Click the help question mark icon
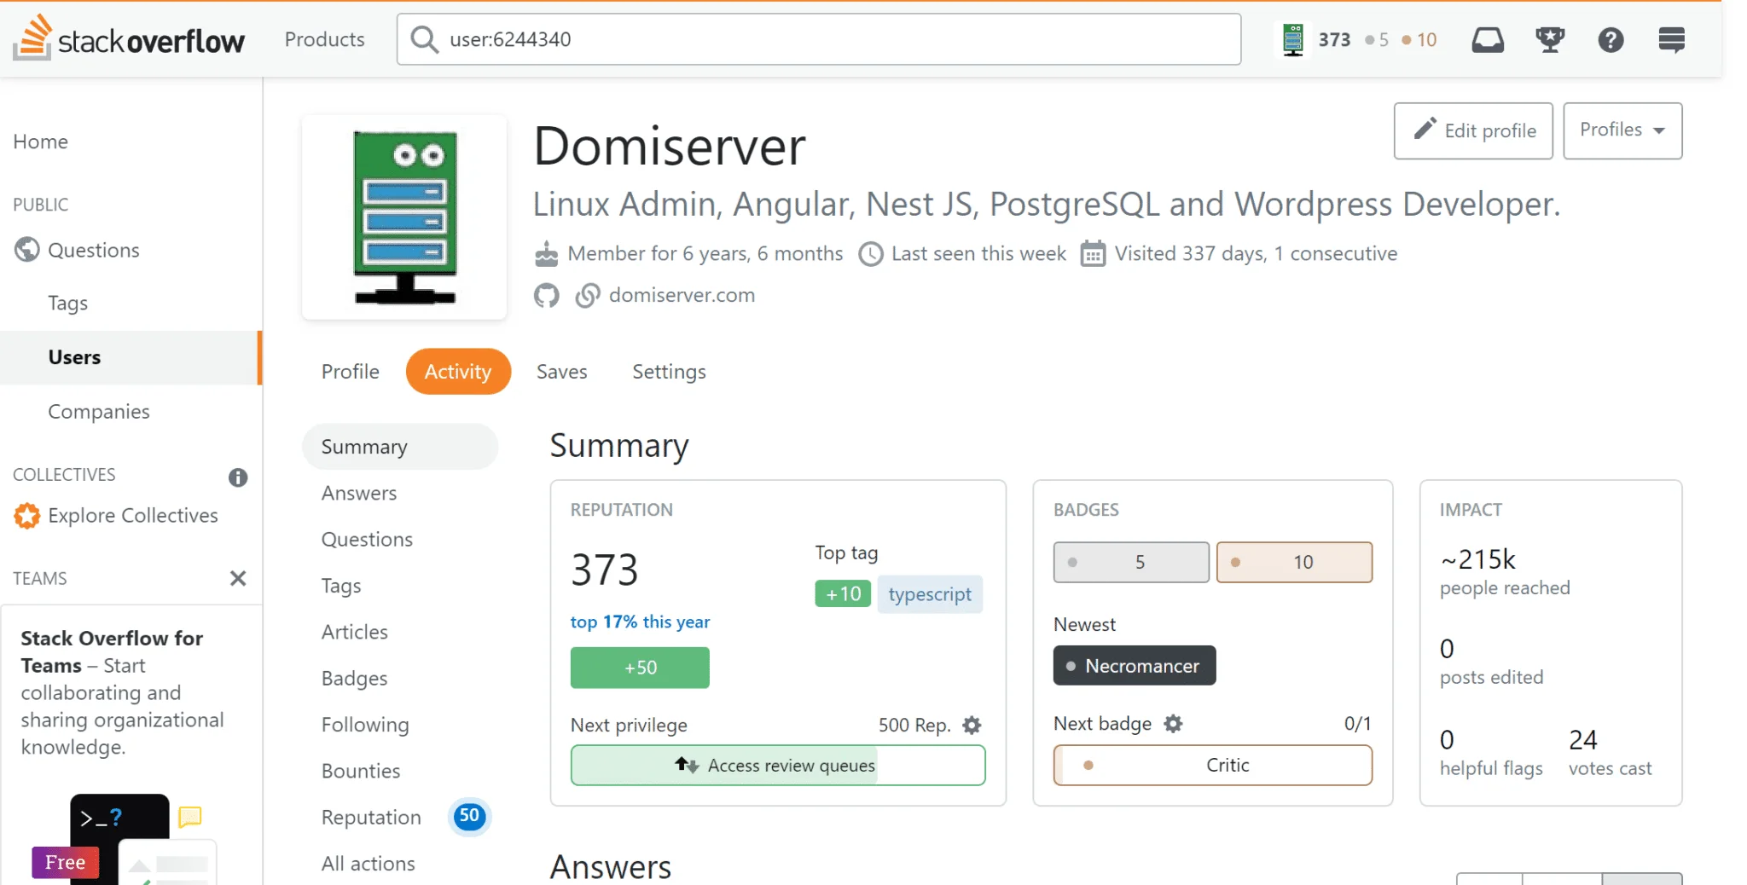The image size is (1747, 885). (x=1611, y=40)
